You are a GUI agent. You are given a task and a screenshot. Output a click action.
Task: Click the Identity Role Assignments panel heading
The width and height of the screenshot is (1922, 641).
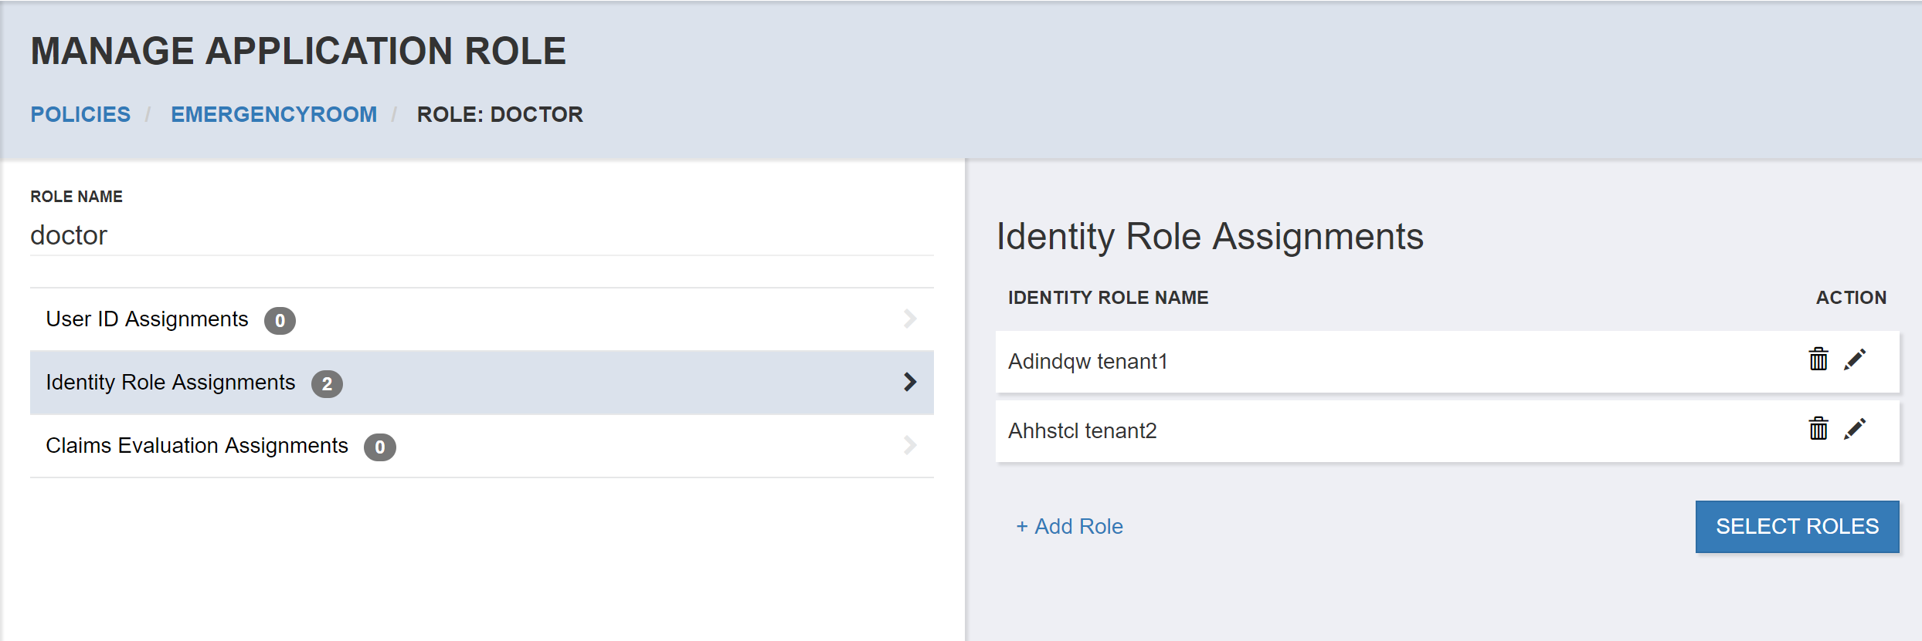[x=1210, y=237]
